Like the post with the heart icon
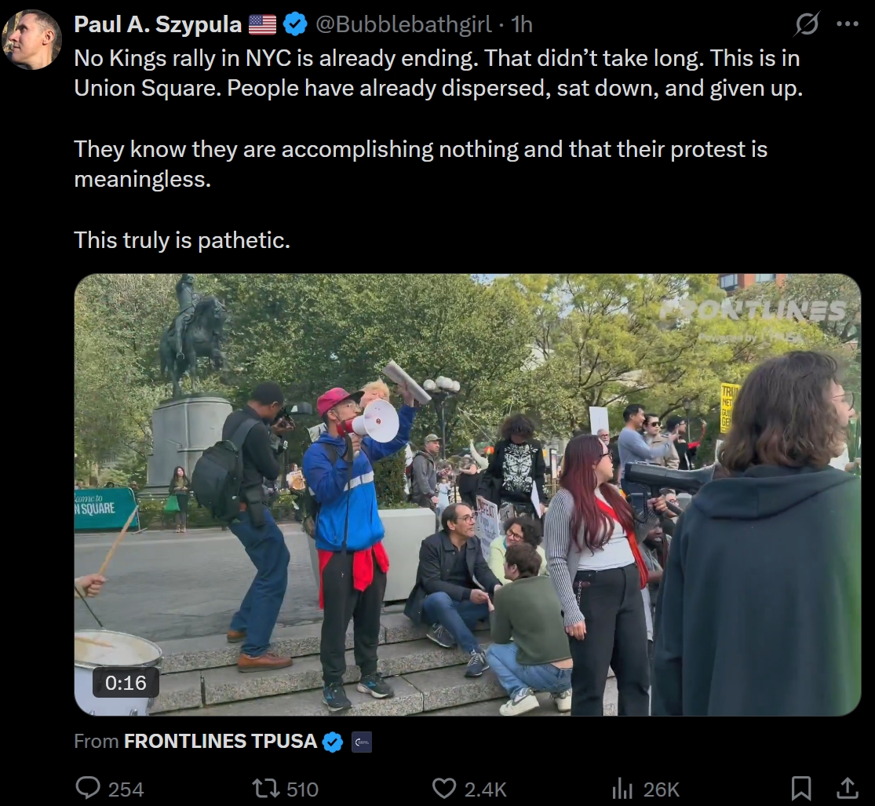 coord(446,788)
